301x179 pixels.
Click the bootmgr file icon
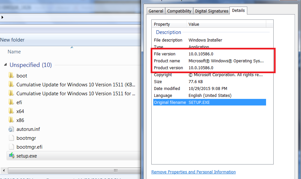click(11, 138)
